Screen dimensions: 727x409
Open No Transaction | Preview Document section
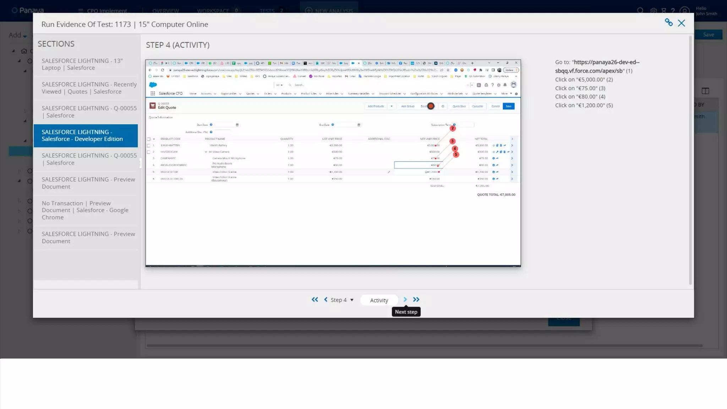click(86, 210)
